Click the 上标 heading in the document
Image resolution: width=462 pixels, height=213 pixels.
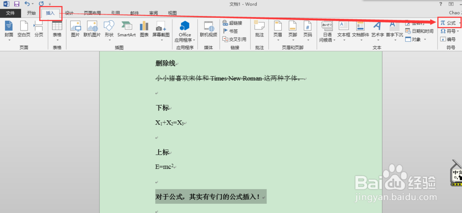pyautogui.click(x=162, y=153)
